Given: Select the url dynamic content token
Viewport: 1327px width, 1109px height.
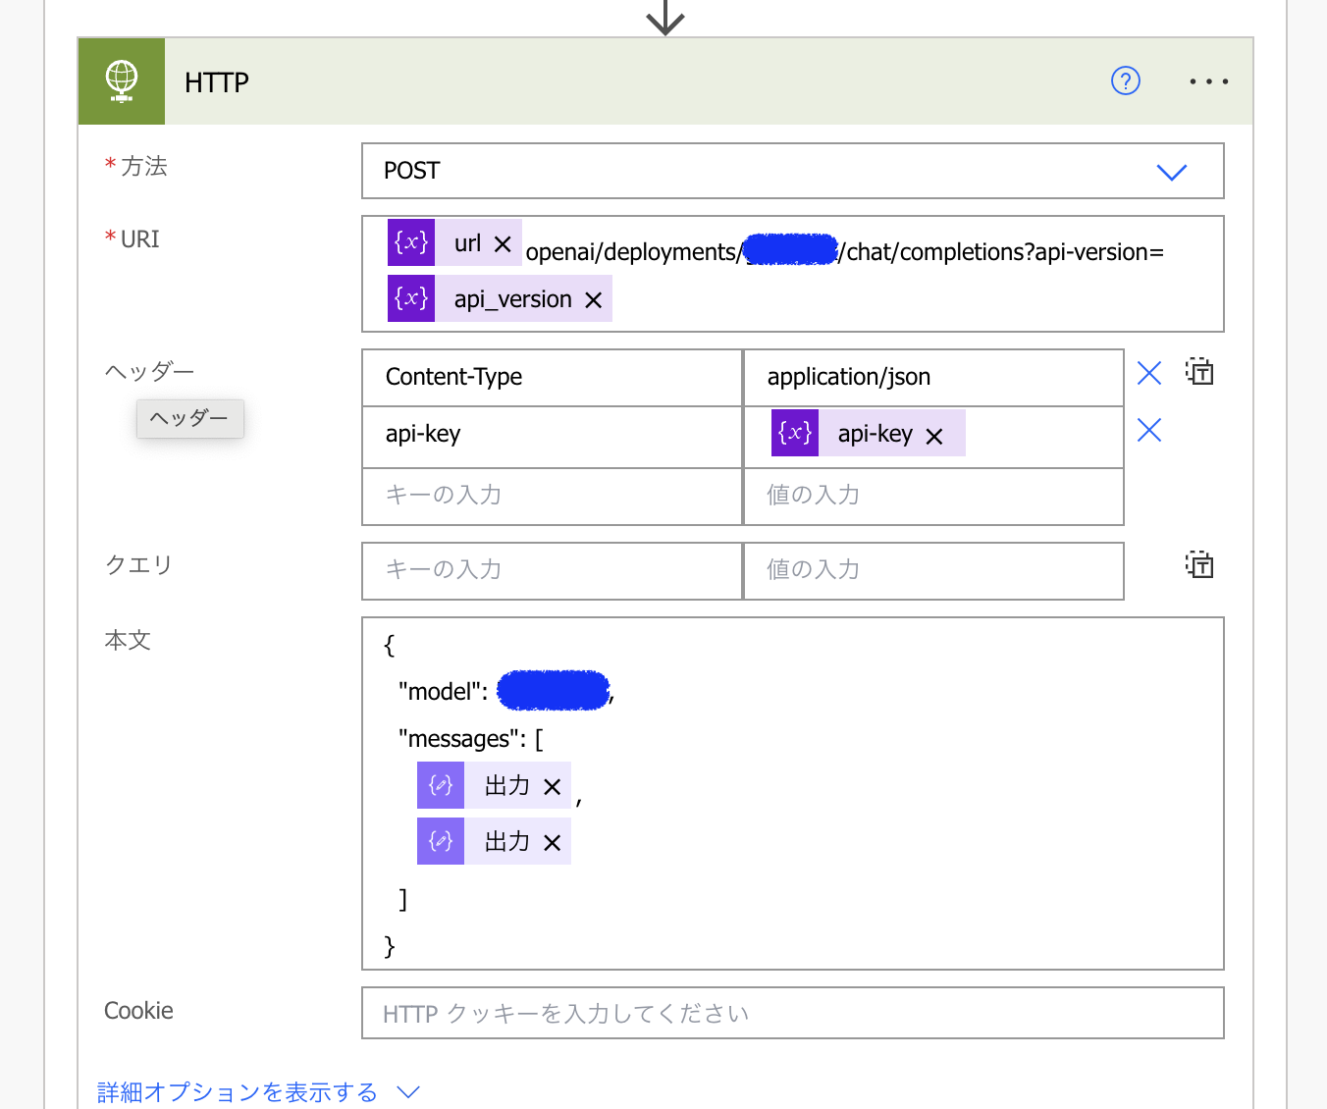Looking at the screenshot, I should [467, 242].
